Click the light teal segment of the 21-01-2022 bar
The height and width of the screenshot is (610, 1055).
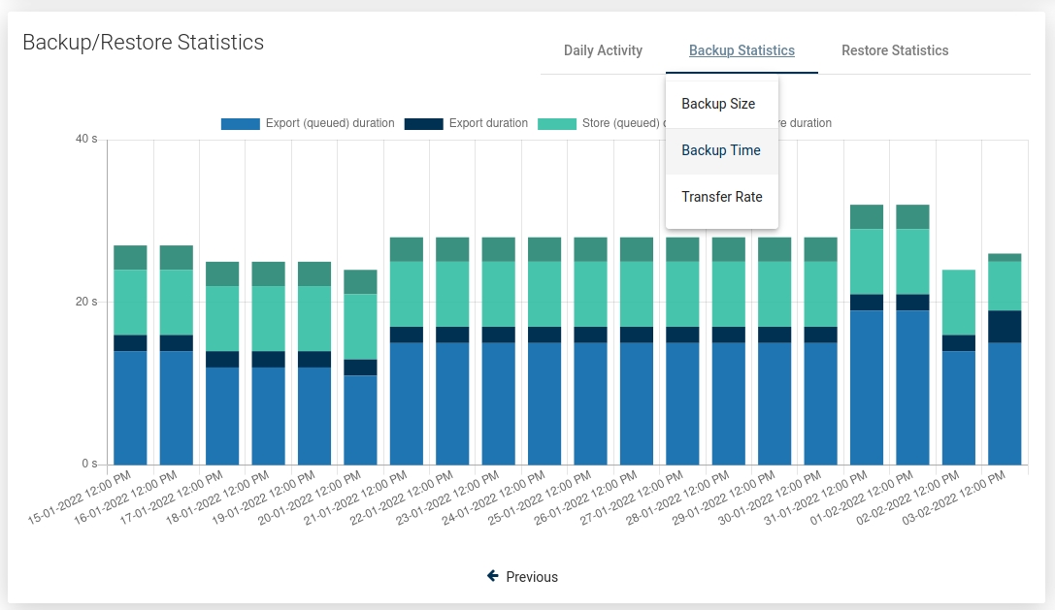pyautogui.click(x=406, y=294)
